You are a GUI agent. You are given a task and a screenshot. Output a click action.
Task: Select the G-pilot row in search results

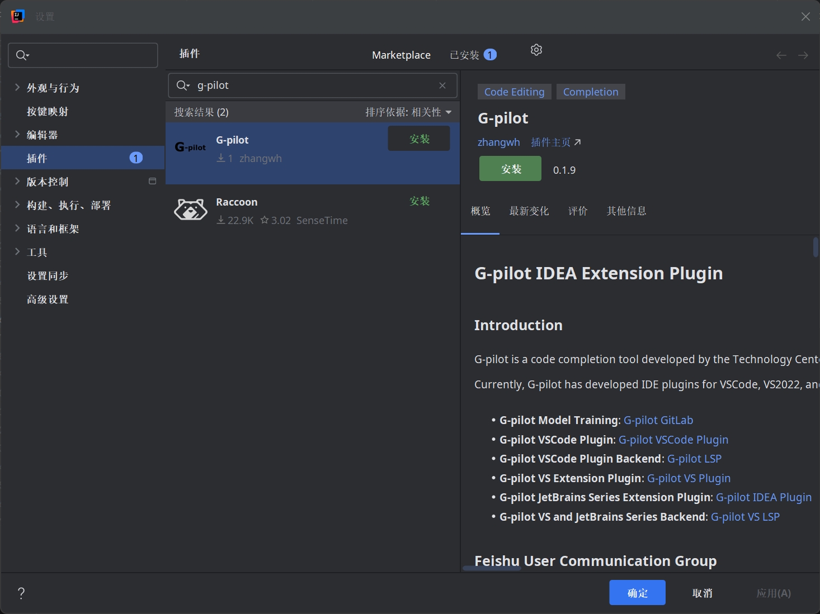(313, 153)
